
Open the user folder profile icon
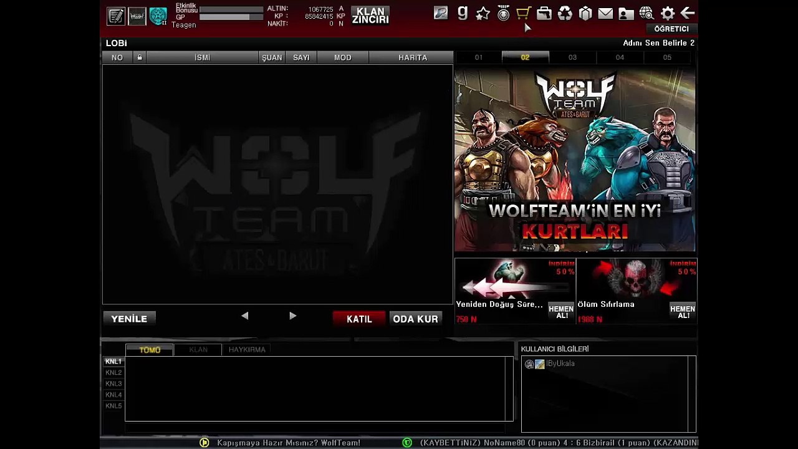[626, 13]
